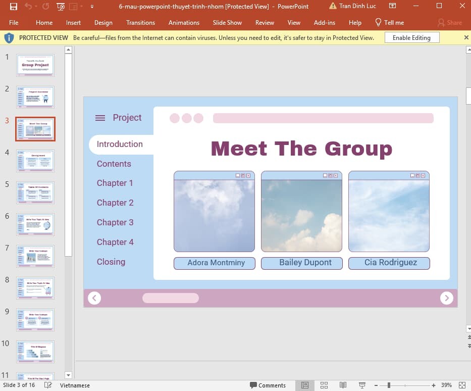
Task: Switch to the Animations ribbon tab
Action: (x=184, y=22)
